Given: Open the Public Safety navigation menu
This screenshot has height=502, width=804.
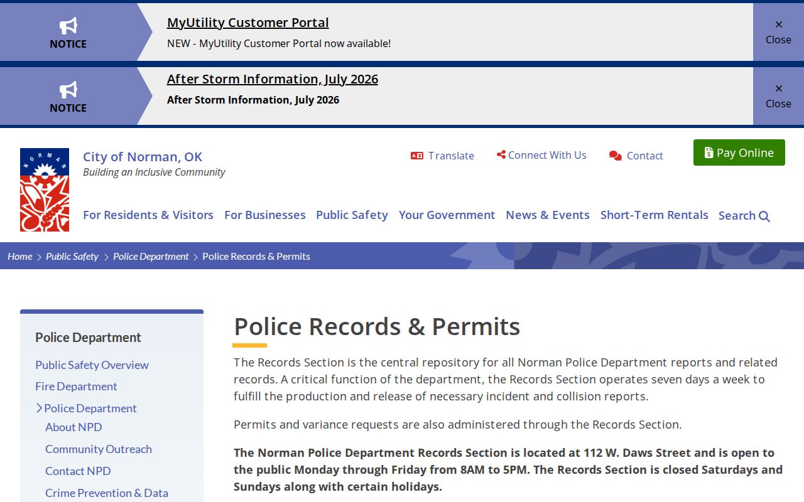Looking at the screenshot, I should coord(352,215).
